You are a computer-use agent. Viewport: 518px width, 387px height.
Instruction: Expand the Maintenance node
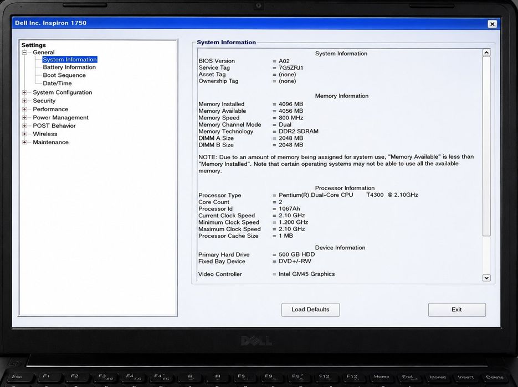click(x=24, y=142)
